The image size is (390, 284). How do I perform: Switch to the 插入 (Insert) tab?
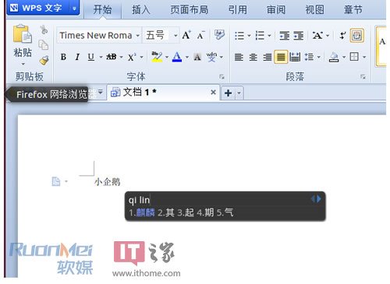point(141,10)
